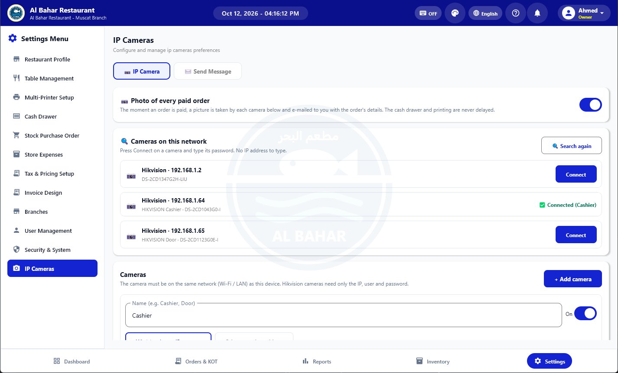Click the Restaurant Profile store icon
The width and height of the screenshot is (618, 373).
coord(16,59)
